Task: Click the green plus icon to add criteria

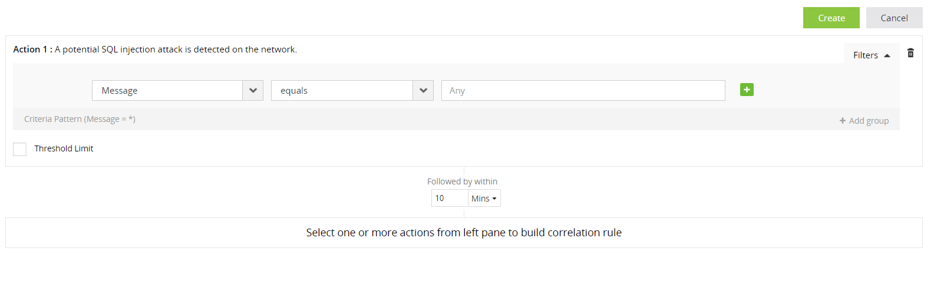Action: point(747,90)
